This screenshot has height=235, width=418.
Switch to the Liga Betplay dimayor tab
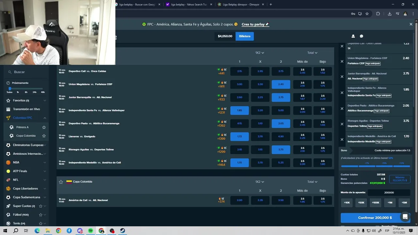[241, 5]
